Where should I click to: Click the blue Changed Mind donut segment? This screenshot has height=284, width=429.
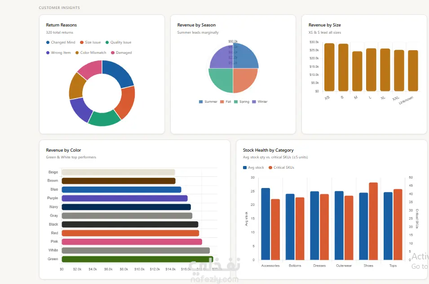point(118,72)
